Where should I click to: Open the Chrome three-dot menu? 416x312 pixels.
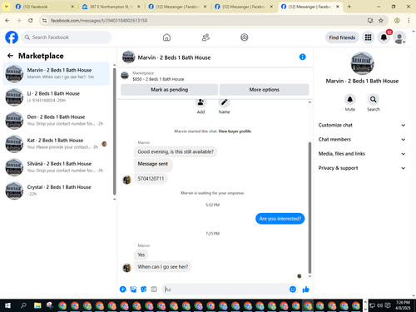coord(409,20)
